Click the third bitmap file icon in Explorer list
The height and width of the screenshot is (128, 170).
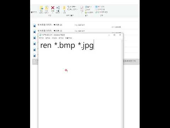pyautogui.click(x=34, y=38)
